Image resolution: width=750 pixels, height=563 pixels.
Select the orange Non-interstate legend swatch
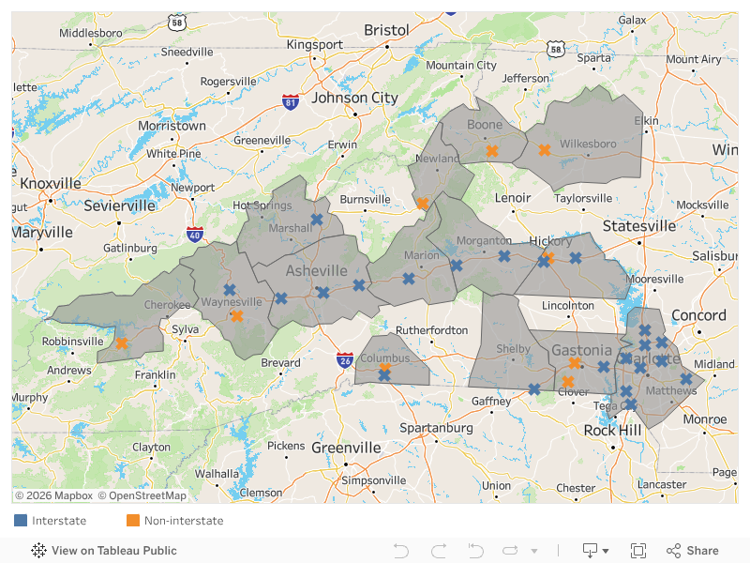click(x=133, y=521)
